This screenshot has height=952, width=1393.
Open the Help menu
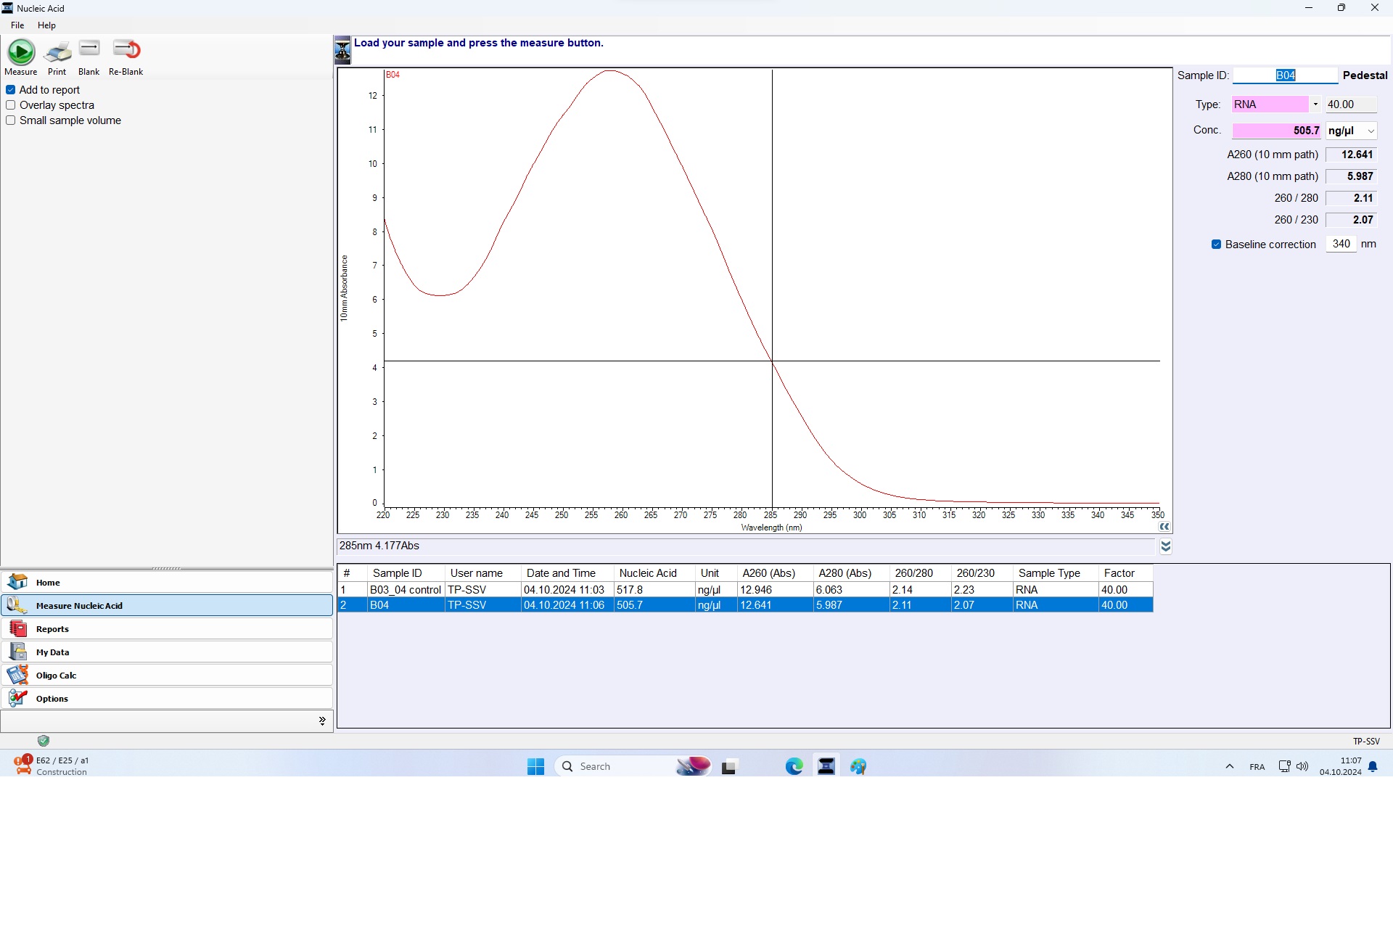pyautogui.click(x=46, y=25)
